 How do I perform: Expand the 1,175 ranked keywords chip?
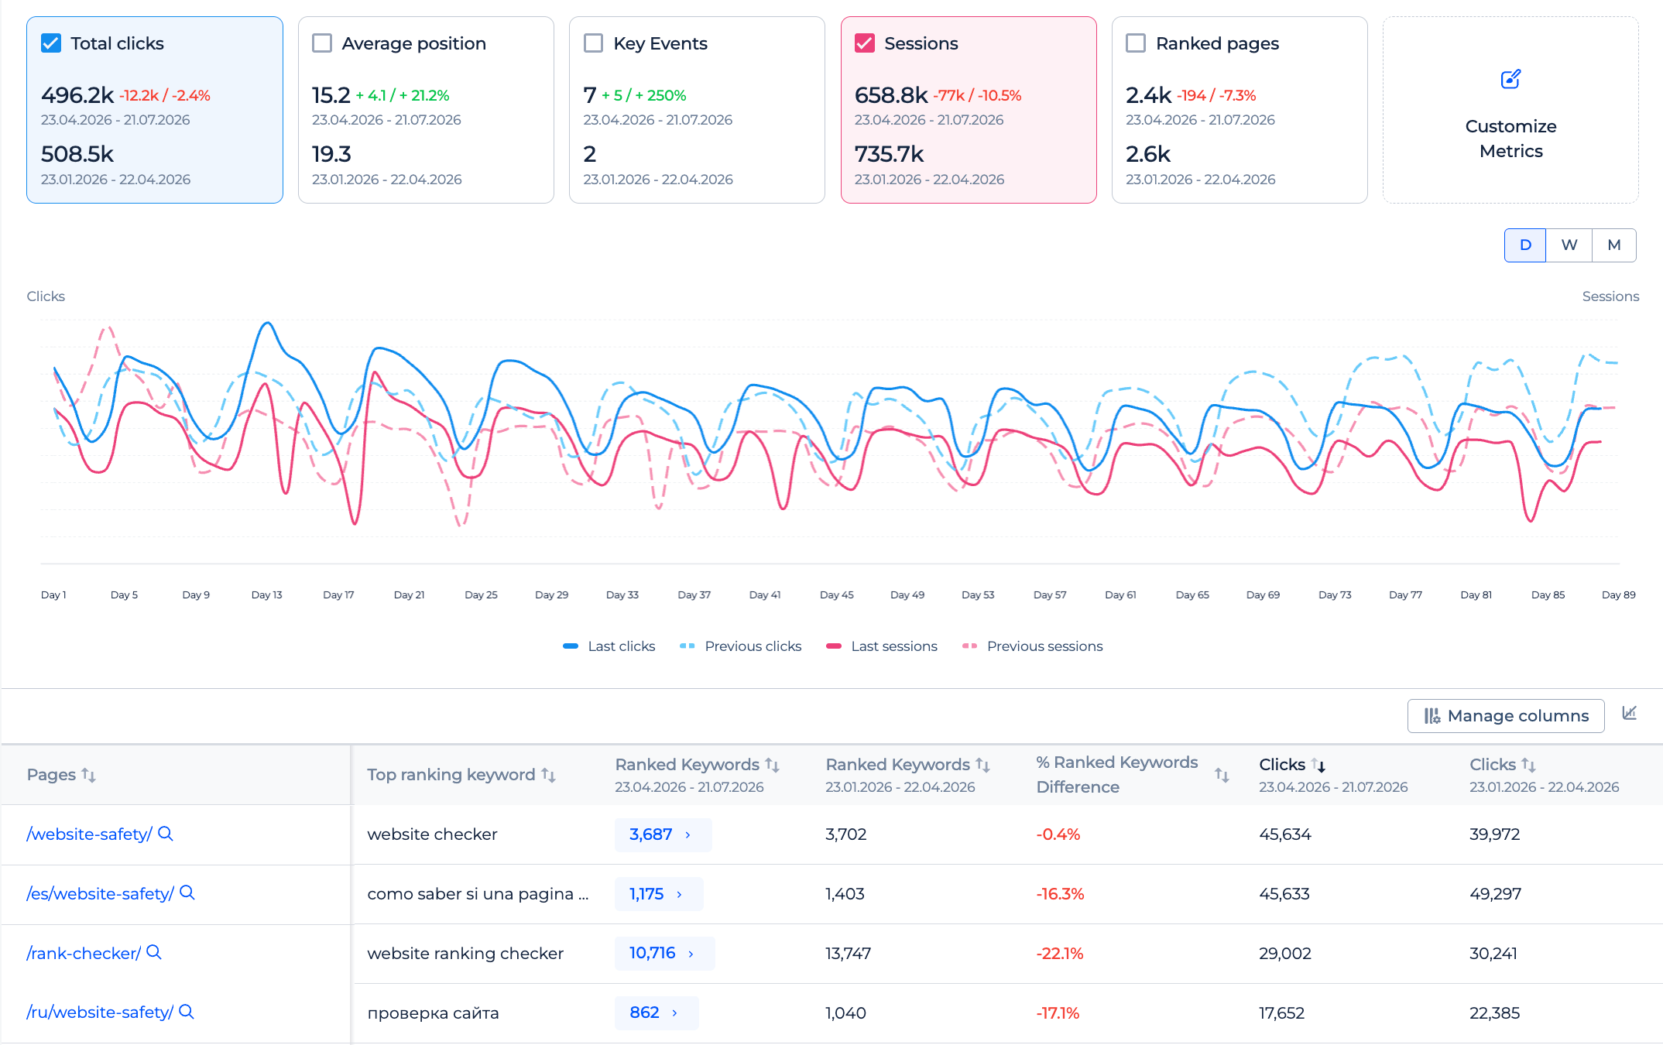pyautogui.click(x=659, y=894)
